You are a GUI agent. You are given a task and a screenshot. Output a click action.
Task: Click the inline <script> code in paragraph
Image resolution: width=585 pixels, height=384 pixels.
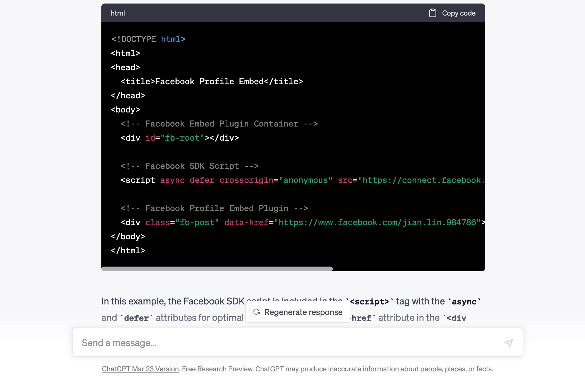pos(369,302)
